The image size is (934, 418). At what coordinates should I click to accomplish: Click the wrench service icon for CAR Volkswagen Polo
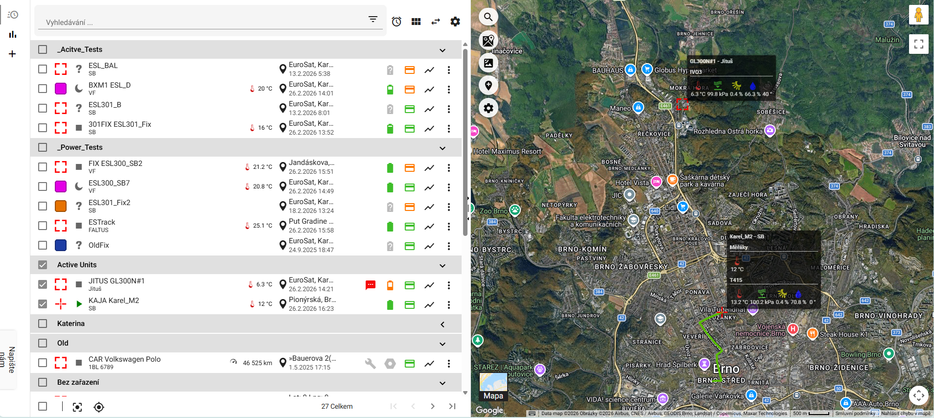coord(371,363)
